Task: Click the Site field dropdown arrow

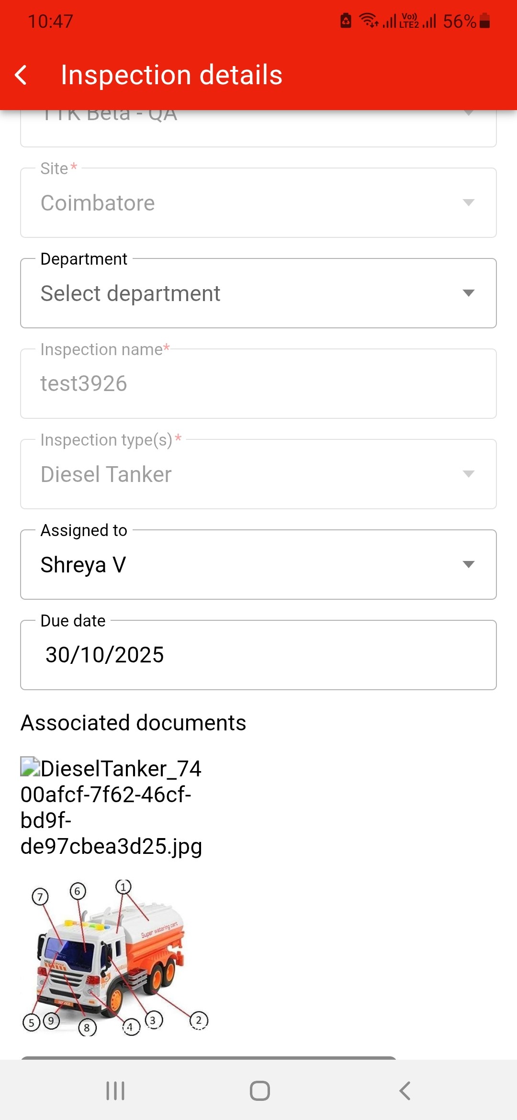Action: [468, 202]
